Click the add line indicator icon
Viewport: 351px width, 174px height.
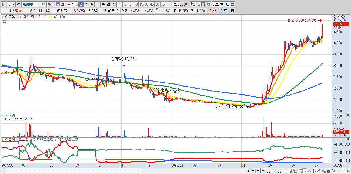click(x=198, y=4)
